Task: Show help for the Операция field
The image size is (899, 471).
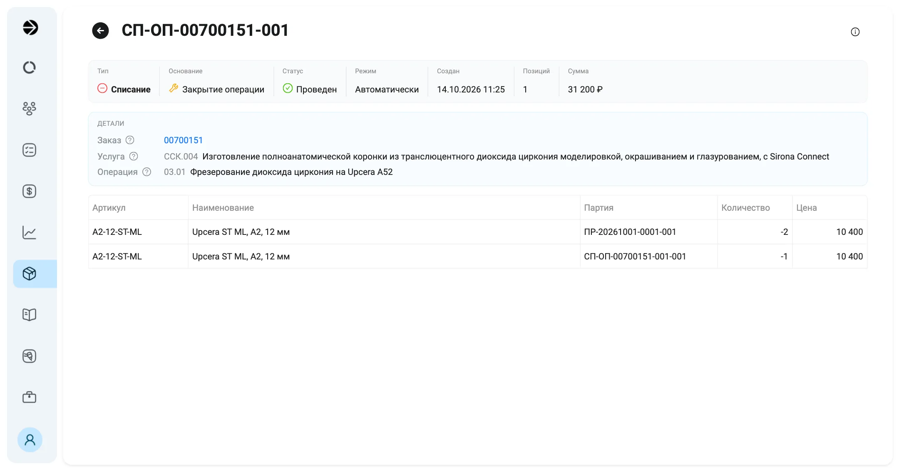Action: click(147, 172)
